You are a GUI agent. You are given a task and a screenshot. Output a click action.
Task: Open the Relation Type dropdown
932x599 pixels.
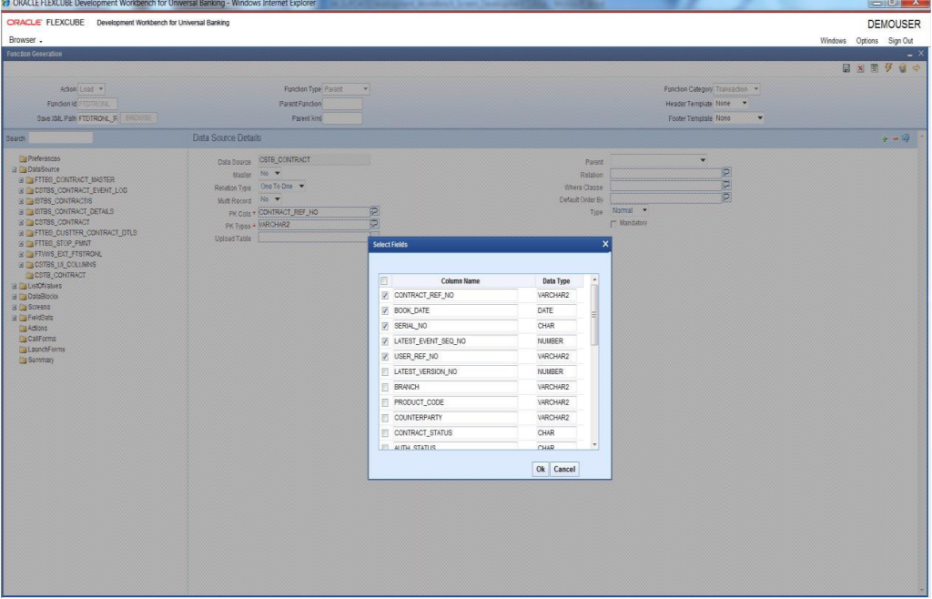point(282,187)
